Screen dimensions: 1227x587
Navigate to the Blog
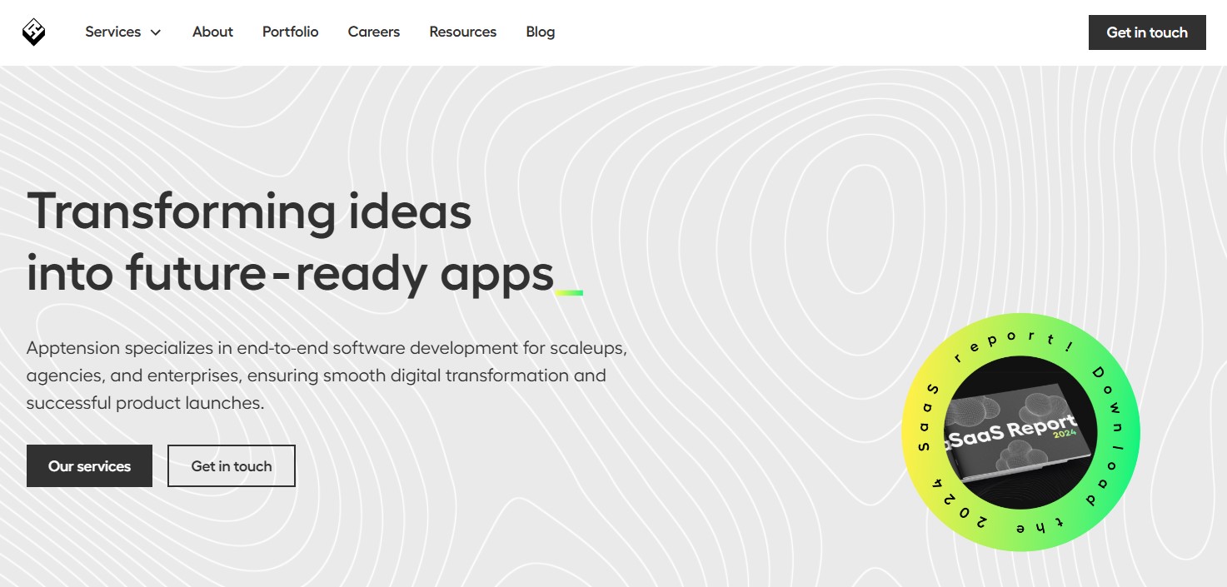(540, 32)
